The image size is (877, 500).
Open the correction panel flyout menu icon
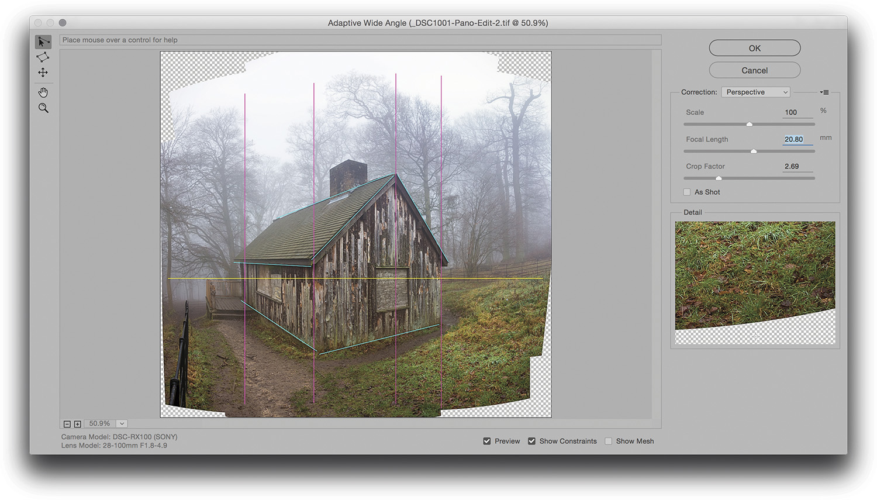(x=824, y=92)
